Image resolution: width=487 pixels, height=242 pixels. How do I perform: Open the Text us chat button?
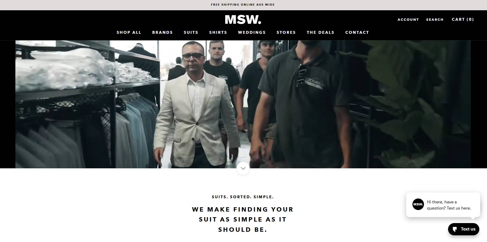coord(463,229)
